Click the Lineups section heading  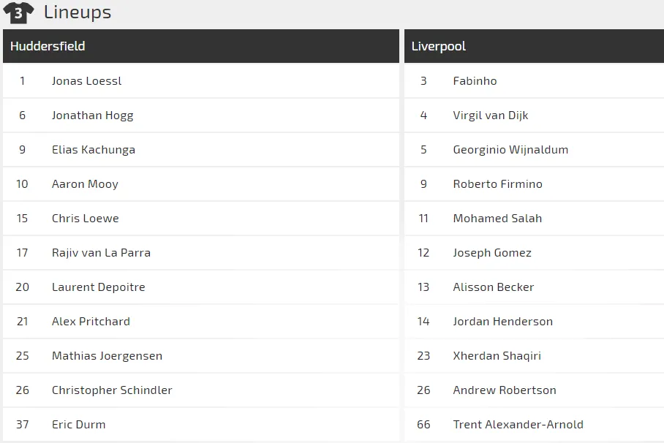pos(77,12)
